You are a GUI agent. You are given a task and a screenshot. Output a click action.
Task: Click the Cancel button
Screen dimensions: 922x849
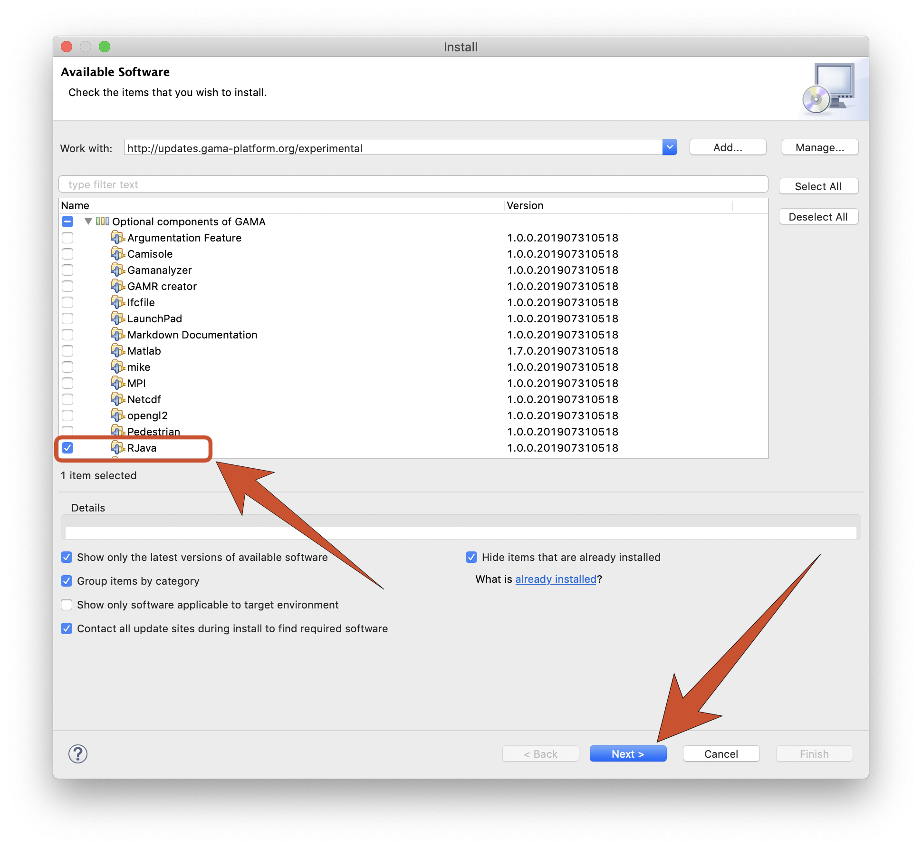[721, 754]
